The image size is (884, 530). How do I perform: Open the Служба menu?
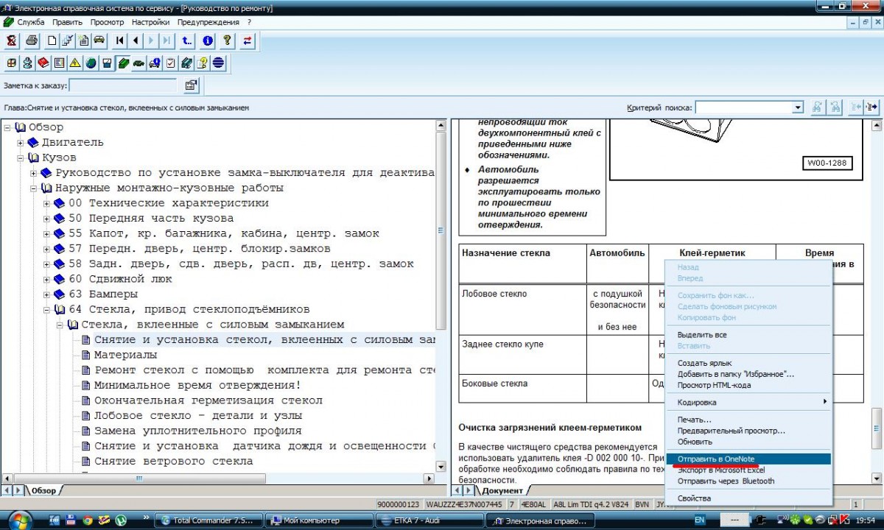point(31,22)
